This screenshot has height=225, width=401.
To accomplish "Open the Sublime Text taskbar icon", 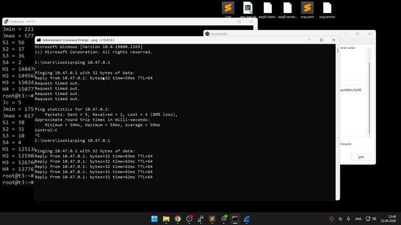I will coord(212,219).
